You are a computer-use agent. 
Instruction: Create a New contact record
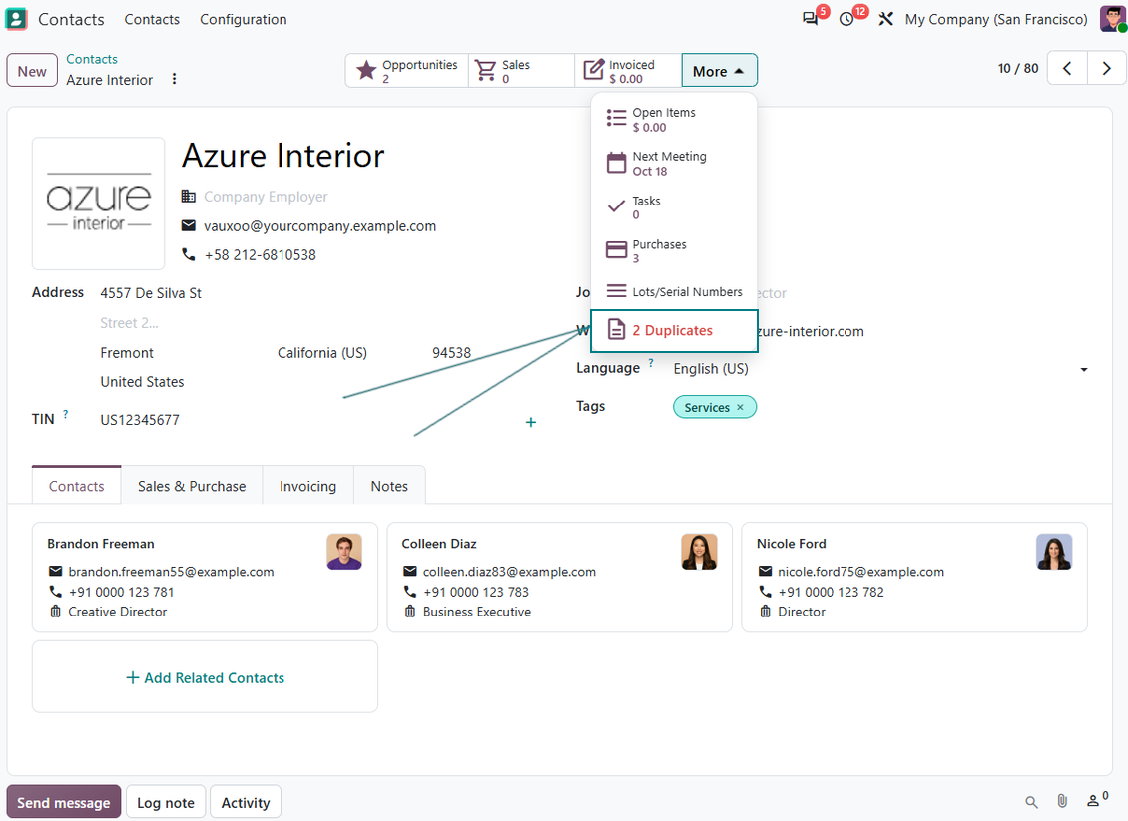pyautogui.click(x=32, y=71)
